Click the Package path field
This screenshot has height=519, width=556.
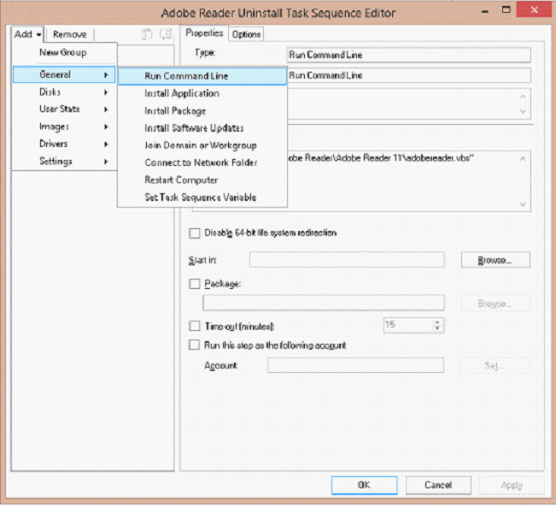click(x=324, y=303)
